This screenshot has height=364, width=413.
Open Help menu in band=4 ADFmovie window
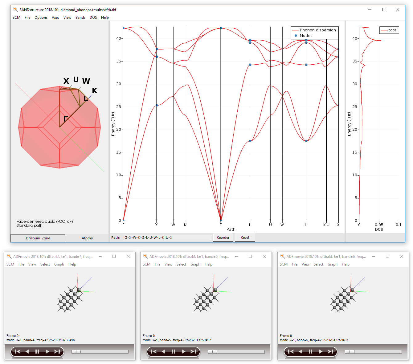tap(72, 264)
